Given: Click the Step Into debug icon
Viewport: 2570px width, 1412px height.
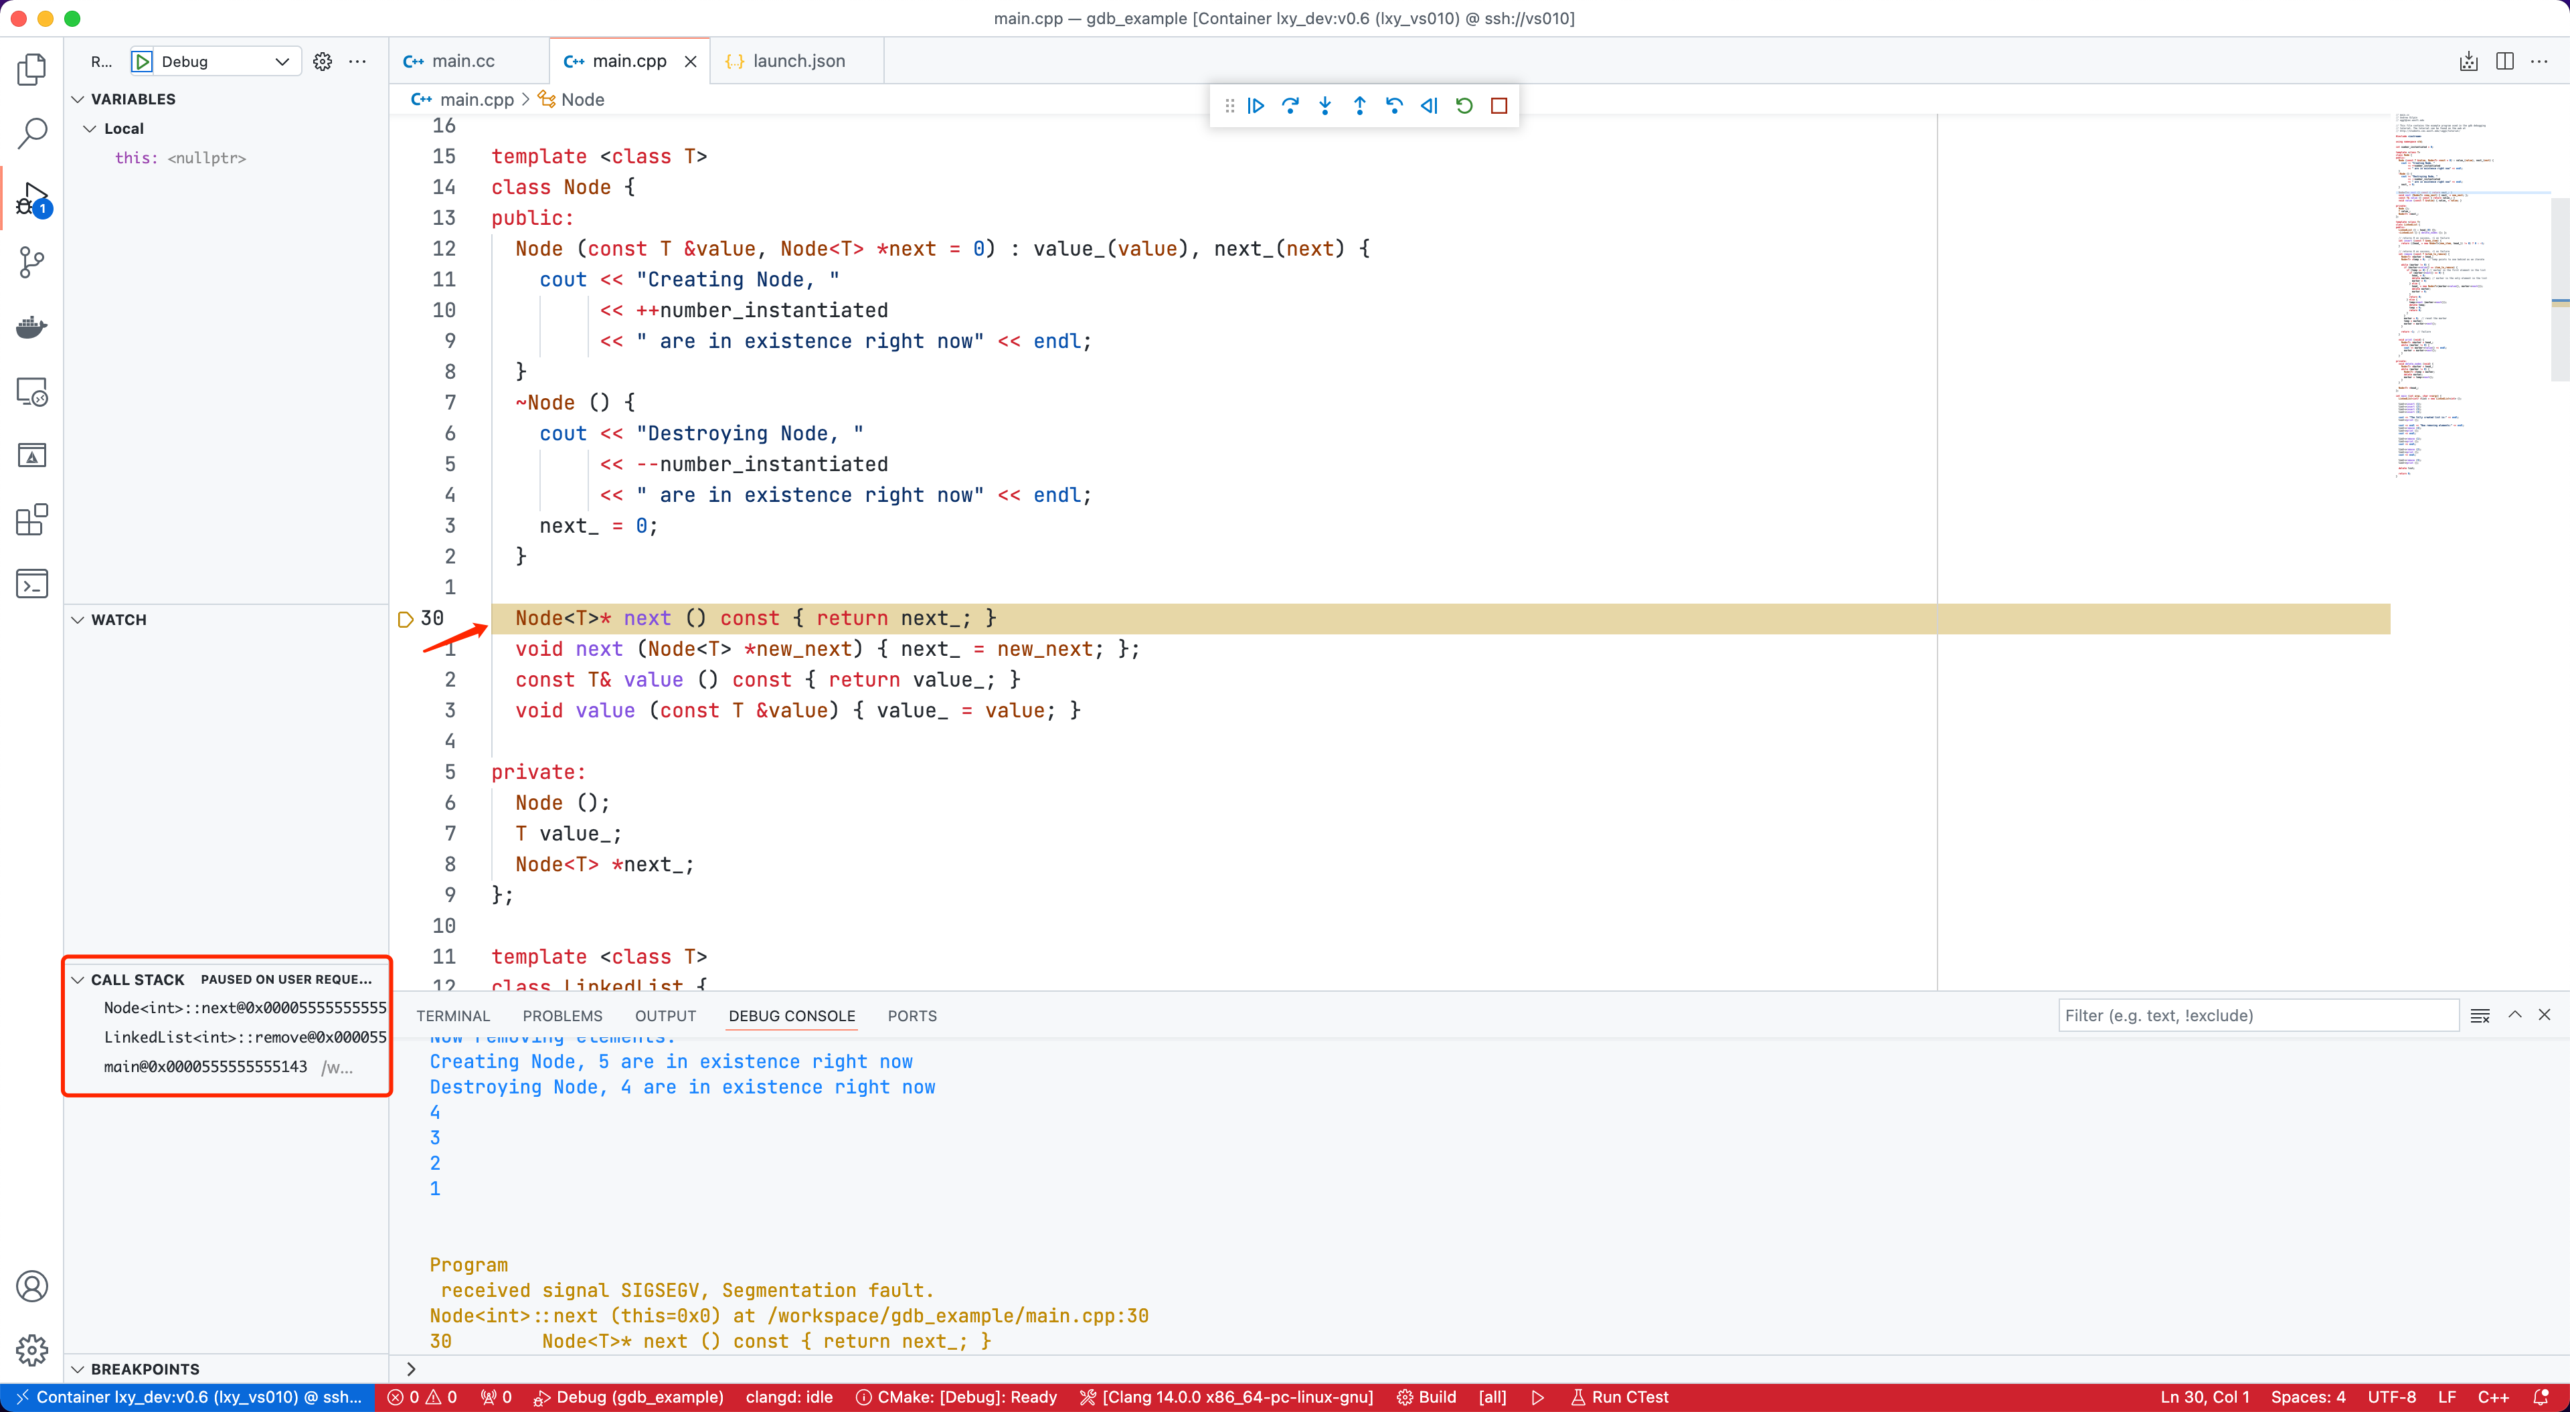Looking at the screenshot, I should coord(1325,106).
